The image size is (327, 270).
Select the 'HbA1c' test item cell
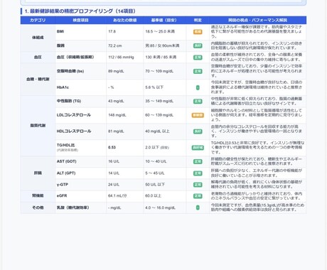(x=81, y=87)
